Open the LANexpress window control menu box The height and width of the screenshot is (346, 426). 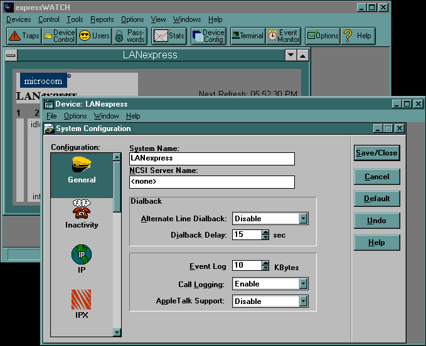click(x=11, y=55)
